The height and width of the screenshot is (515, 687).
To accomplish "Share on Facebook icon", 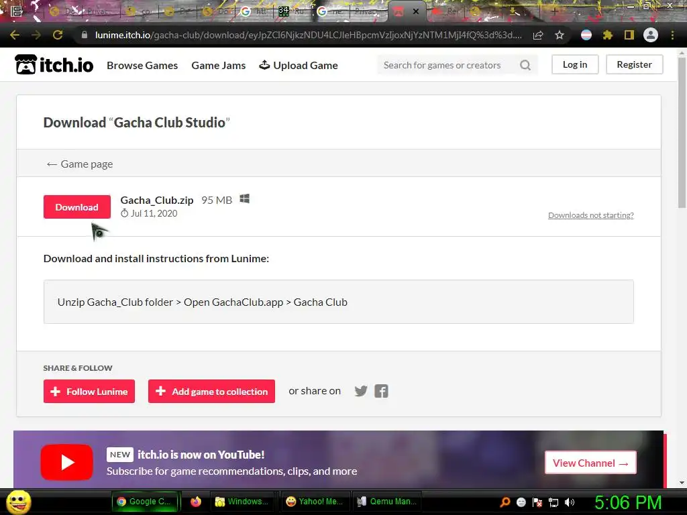I will pos(381,391).
